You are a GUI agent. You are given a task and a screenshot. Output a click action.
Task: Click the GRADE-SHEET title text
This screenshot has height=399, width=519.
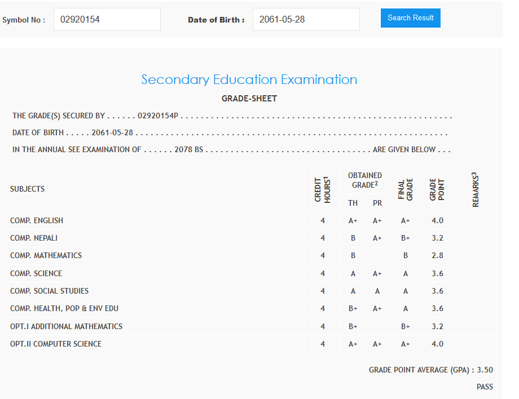(x=249, y=99)
